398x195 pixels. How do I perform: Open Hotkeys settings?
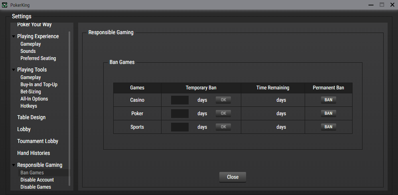tap(29, 106)
